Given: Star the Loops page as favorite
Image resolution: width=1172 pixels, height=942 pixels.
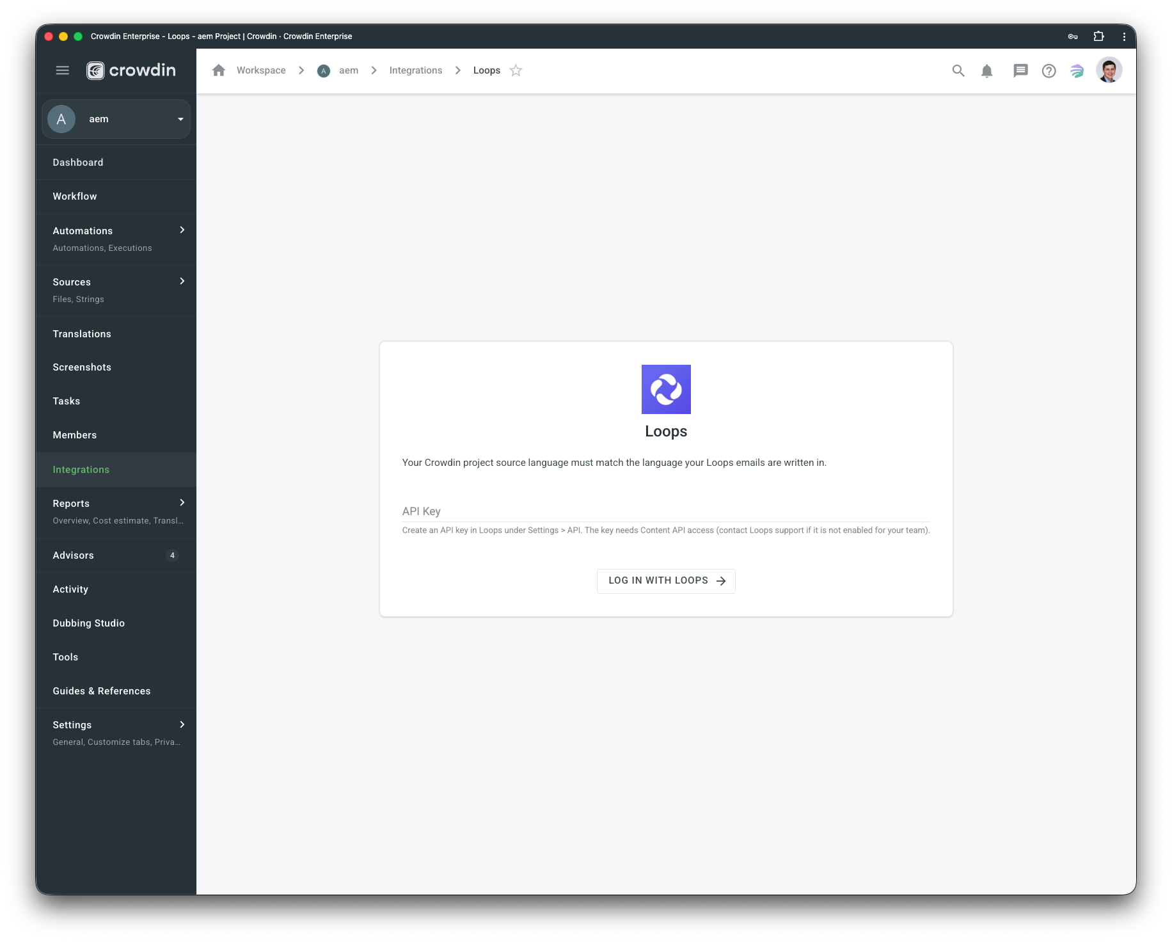Looking at the screenshot, I should pos(516,70).
